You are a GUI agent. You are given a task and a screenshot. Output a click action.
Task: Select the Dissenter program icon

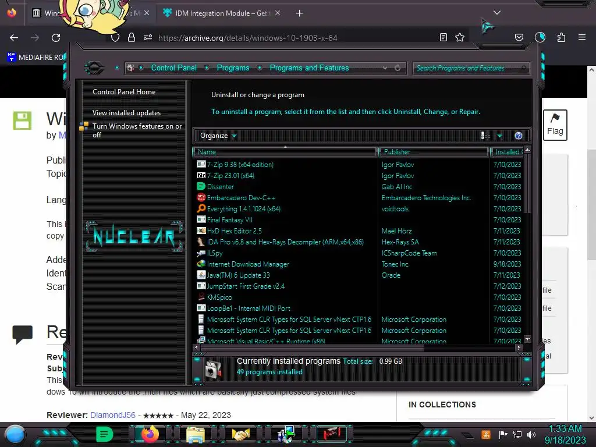[x=201, y=187]
